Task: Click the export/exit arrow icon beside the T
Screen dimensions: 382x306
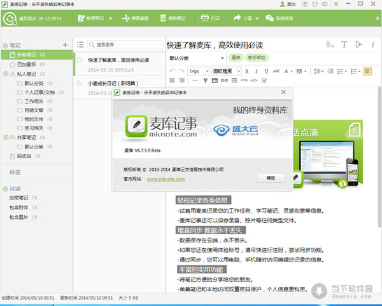Action: tap(358, 44)
